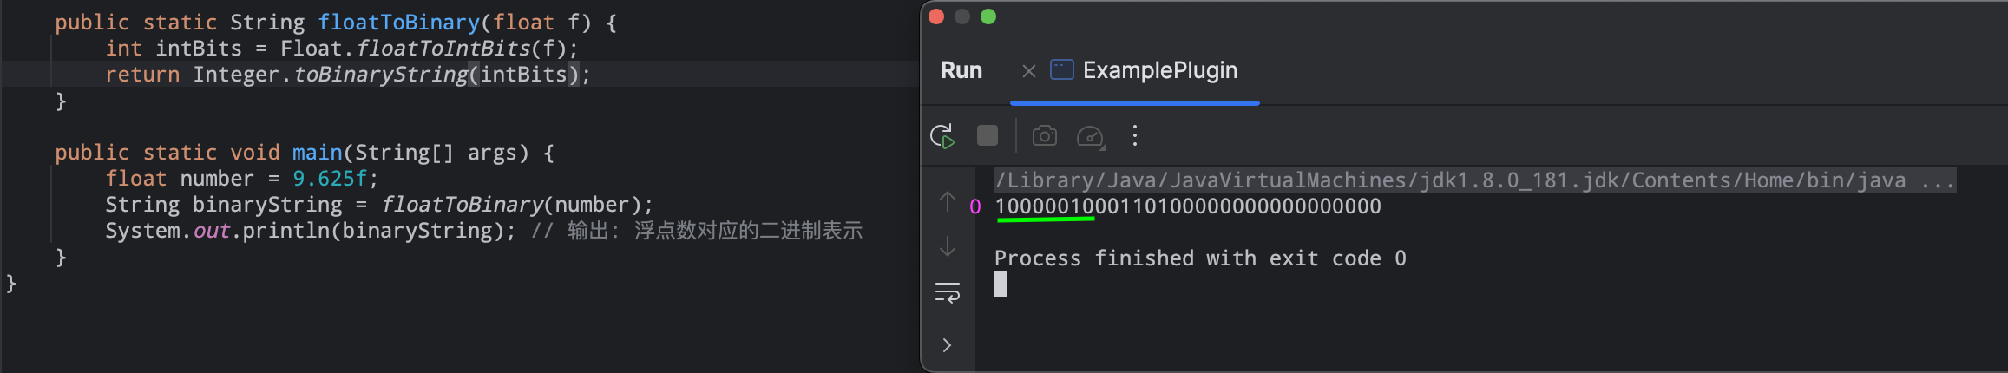Click the ExamplePlugin tab window icon
The height and width of the screenshot is (373, 2008).
pyautogui.click(x=1062, y=69)
